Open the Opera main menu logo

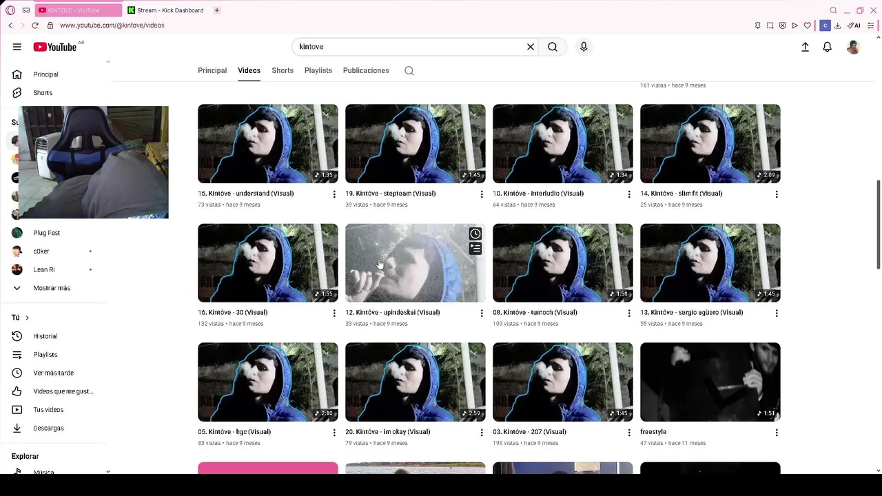pos(10,10)
